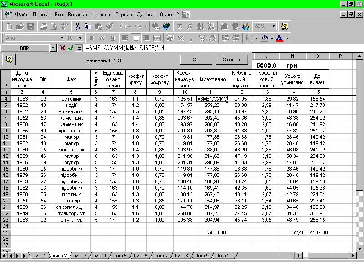Print using the printer icon
Screen dimensions: 364x262
[43, 26]
